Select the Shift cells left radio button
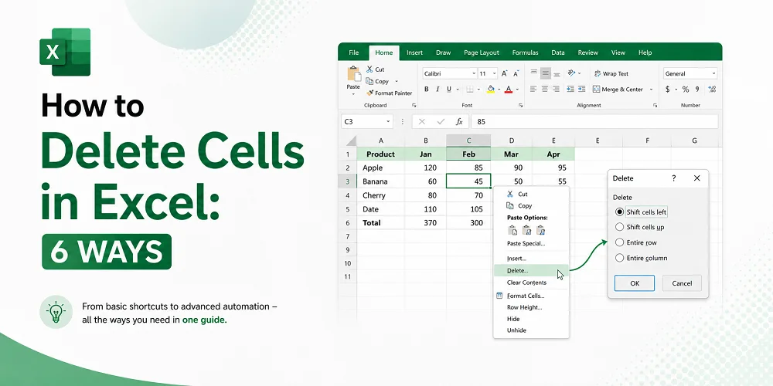Viewport: 773px width, 386px height. (620, 212)
